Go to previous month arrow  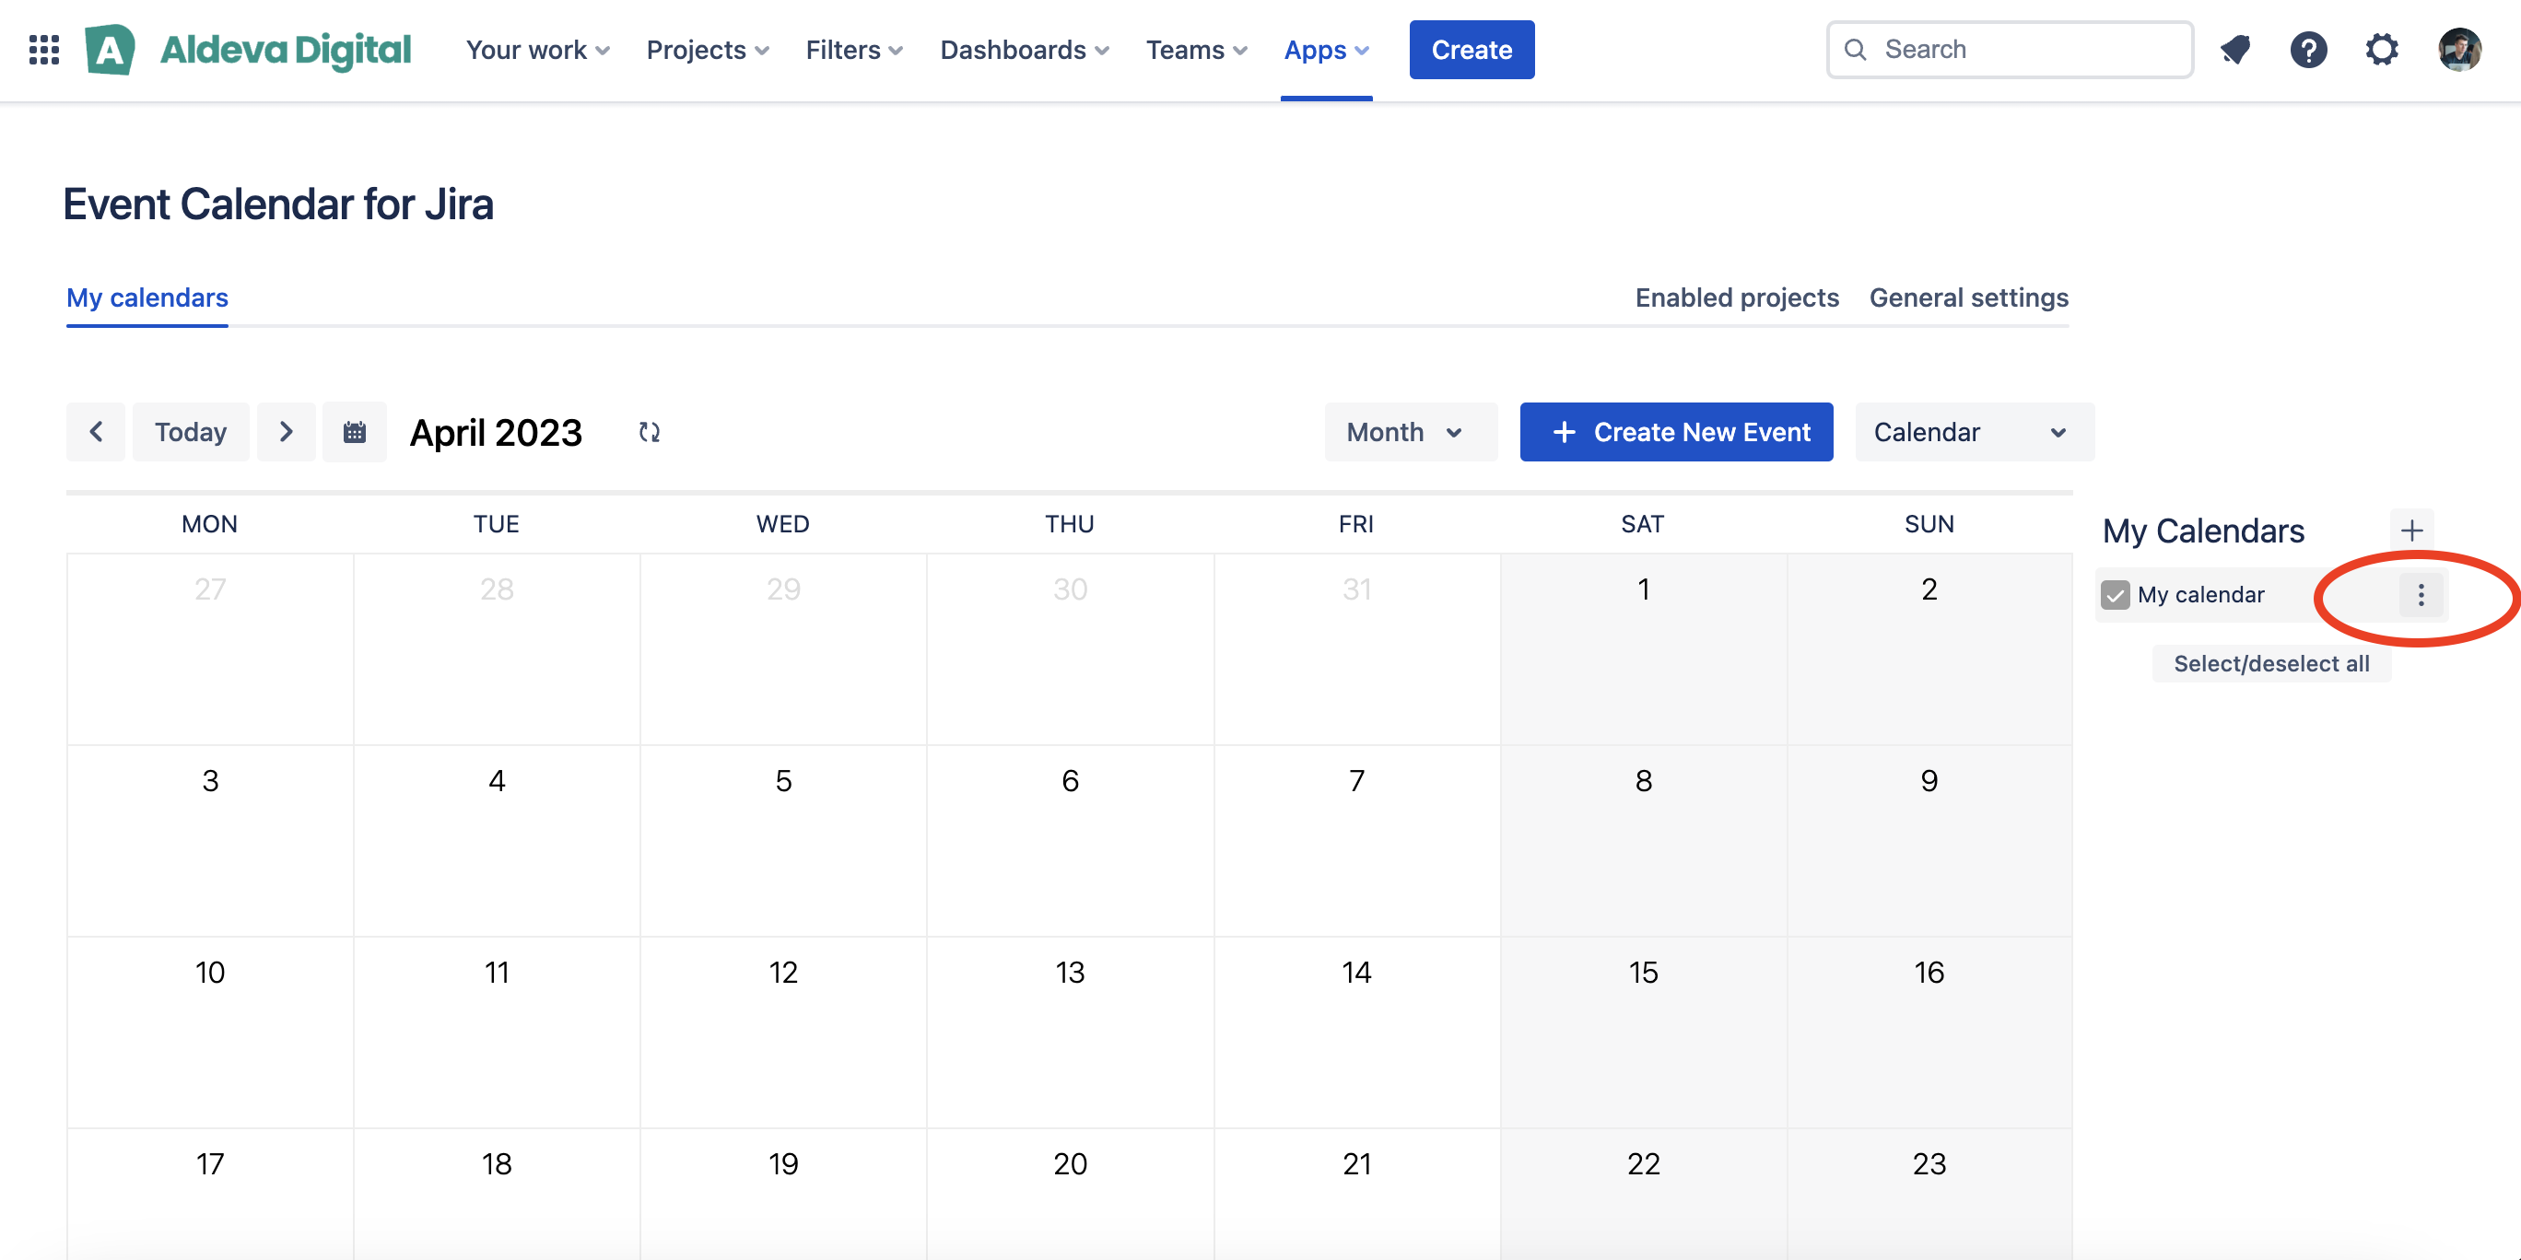coord(96,431)
